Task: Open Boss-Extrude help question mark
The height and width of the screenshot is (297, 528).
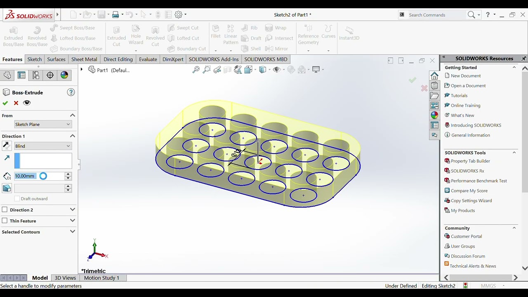Action: [x=71, y=92]
